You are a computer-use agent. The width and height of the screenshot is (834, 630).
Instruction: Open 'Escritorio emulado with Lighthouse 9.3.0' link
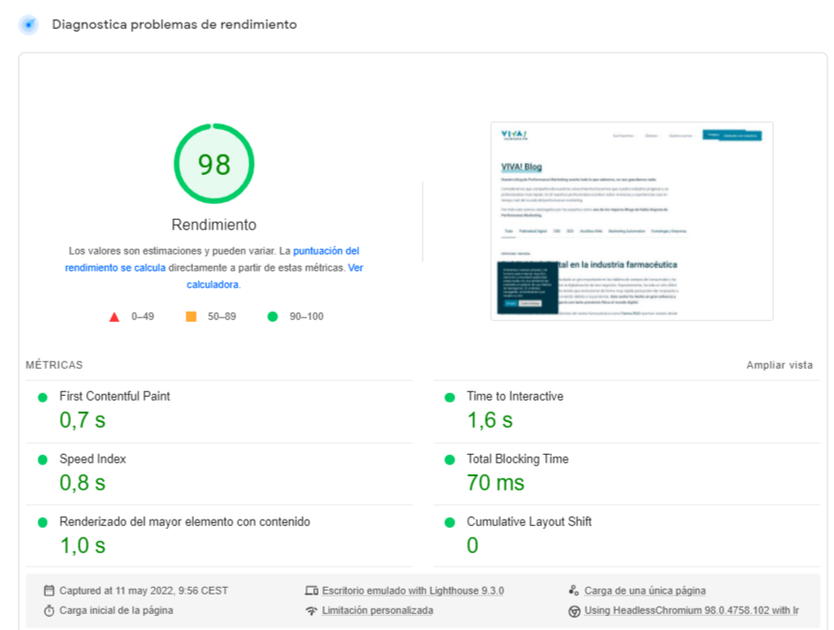point(412,591)
